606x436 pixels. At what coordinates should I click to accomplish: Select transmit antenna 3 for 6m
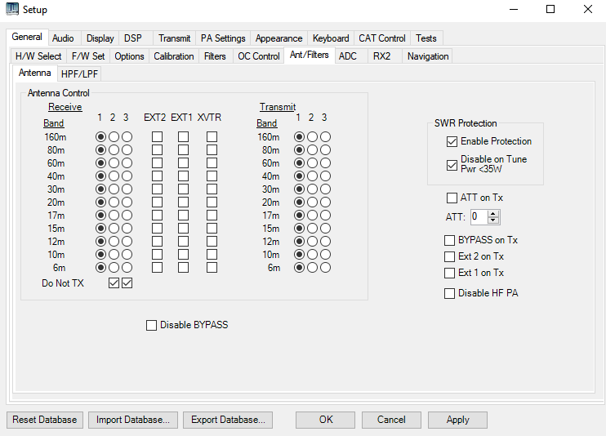pos(325,268)
